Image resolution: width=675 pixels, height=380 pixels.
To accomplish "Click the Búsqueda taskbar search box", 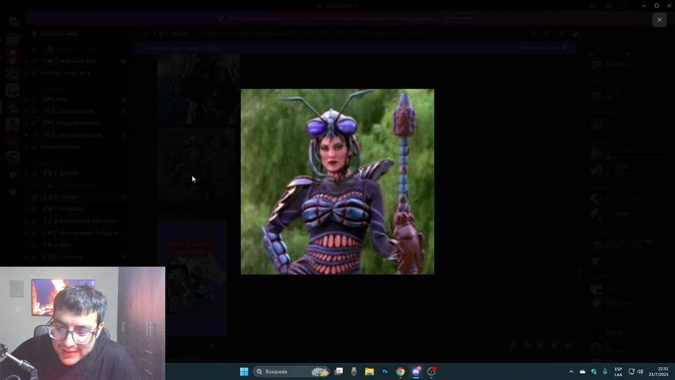I will click(292, 372).
